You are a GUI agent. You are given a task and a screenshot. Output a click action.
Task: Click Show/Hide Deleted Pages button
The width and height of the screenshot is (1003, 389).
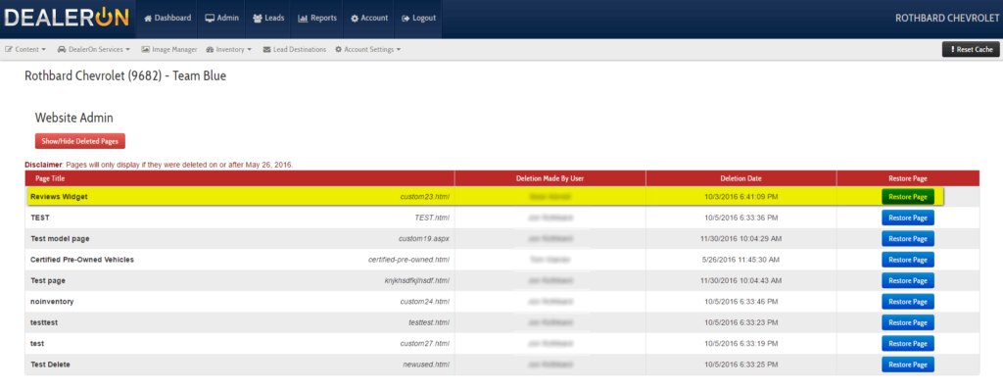(80, 141)
